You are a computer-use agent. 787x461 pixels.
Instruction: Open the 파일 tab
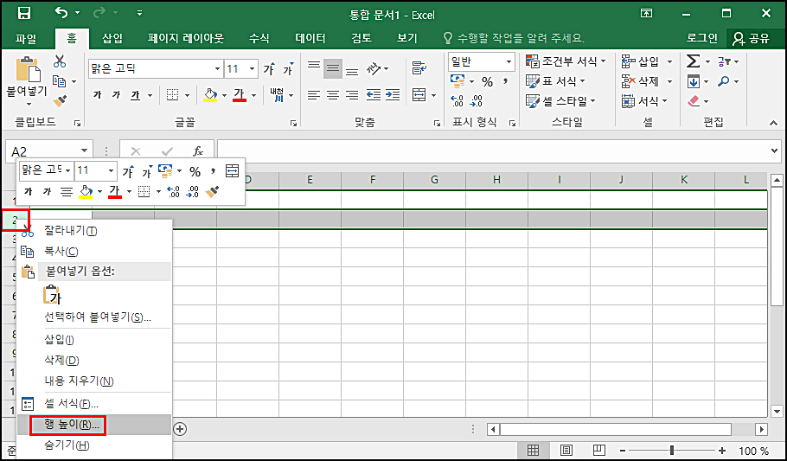click(26, 38)
